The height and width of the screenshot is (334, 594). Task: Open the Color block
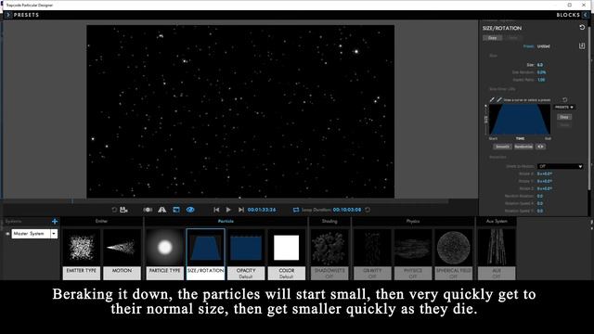coord(287,254)
